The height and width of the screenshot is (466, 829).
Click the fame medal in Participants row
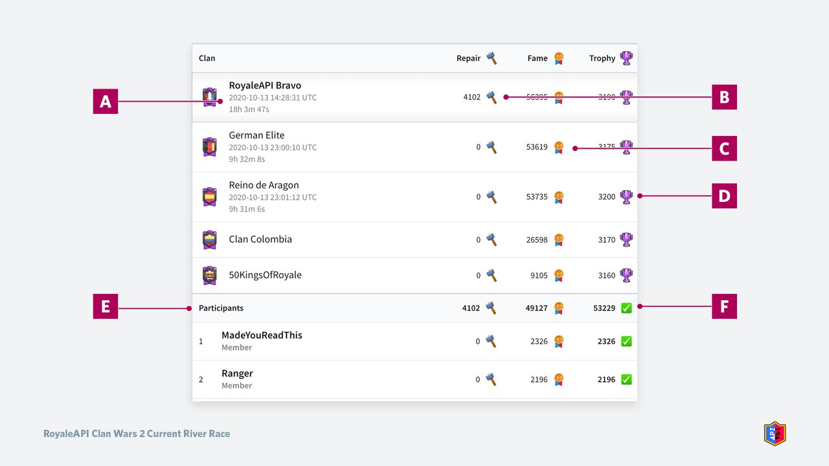point(558,308)
